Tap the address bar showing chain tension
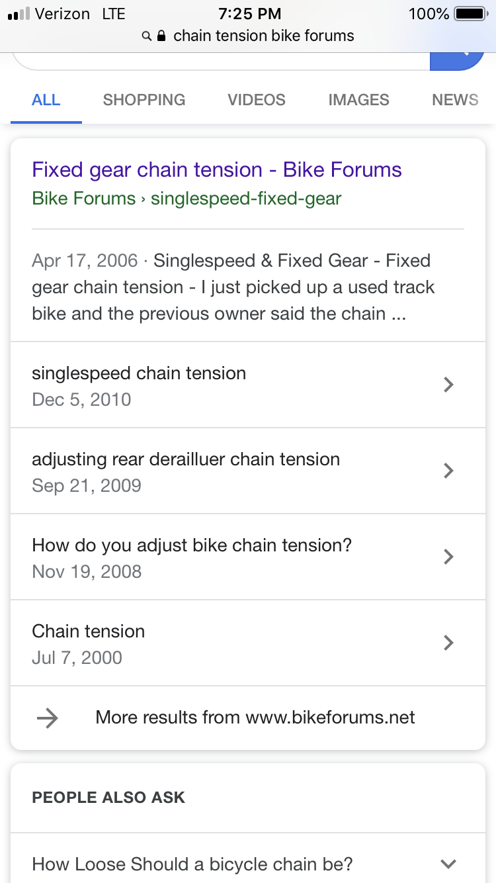 tap(249, 36)
